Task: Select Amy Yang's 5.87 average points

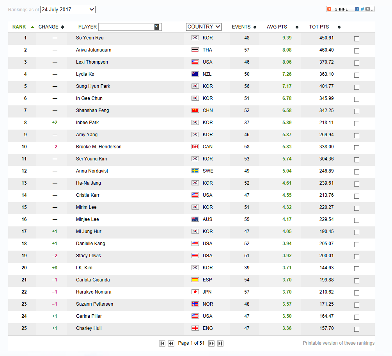Action: 287,135
